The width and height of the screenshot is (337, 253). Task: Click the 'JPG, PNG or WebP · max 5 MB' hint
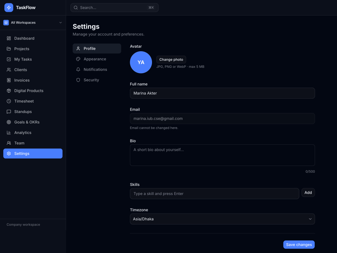180,67
